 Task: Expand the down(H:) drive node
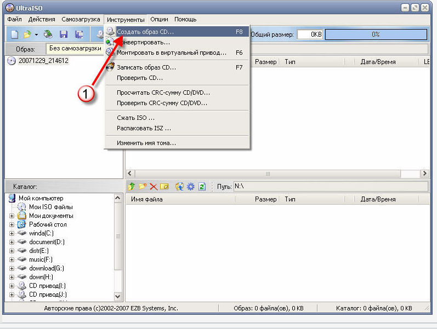(x=12, y=277)
